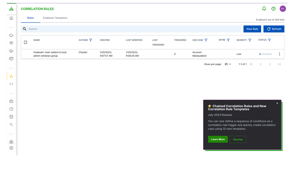292x173 pixels.
Task: Open the Exabeam Home page from the sidebar
Action: click(x=11, y=18)
